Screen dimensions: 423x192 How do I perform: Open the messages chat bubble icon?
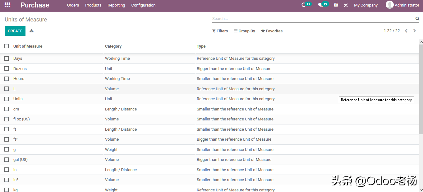coord(320,5)
